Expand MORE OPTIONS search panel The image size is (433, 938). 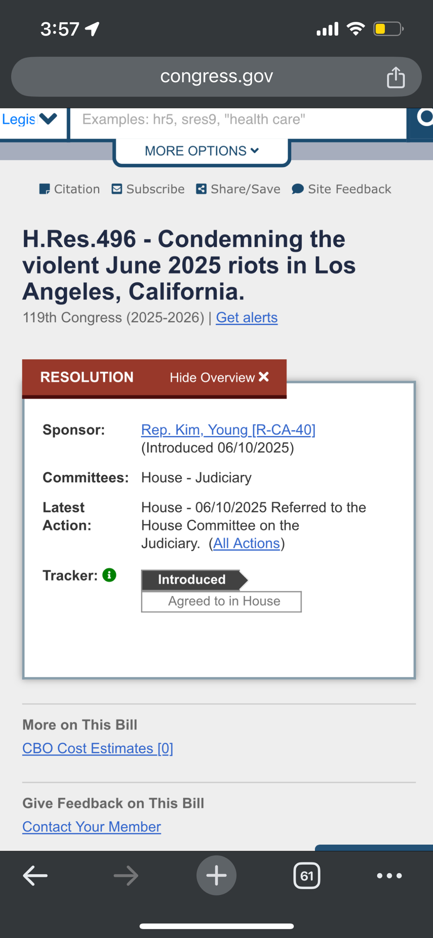pyautogui.click(x=202, y=151)
